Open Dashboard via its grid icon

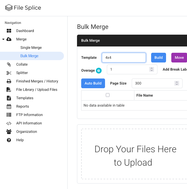pyautogui.click(x=9, y=31)
